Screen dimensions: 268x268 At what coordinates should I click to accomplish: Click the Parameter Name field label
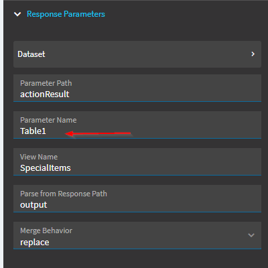48,120
